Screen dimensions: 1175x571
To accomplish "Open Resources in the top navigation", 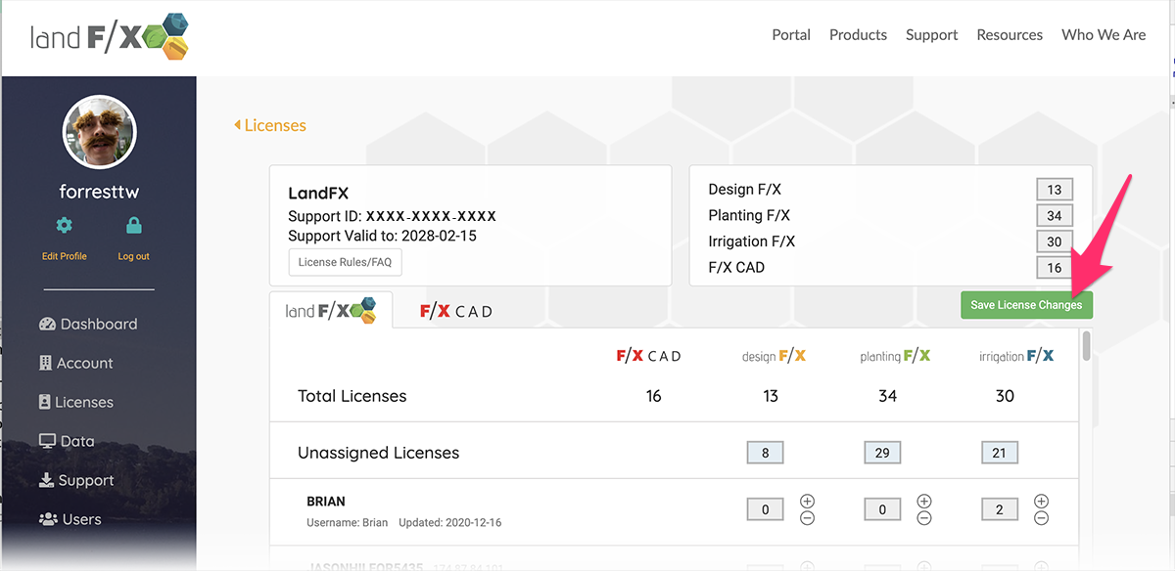I will click(x=1010, y=34).
